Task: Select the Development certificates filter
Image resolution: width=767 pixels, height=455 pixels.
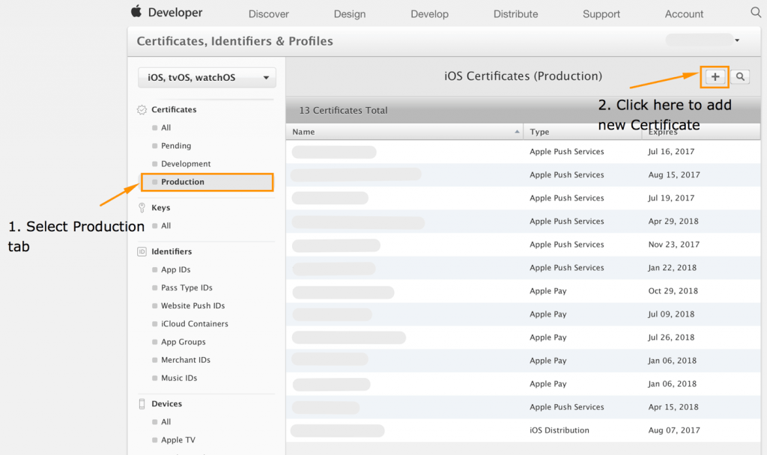Action: click(x=187, y=163)
